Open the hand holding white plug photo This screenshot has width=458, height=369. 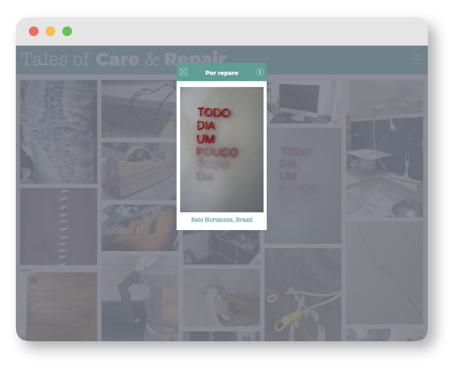tap(221, 298)
